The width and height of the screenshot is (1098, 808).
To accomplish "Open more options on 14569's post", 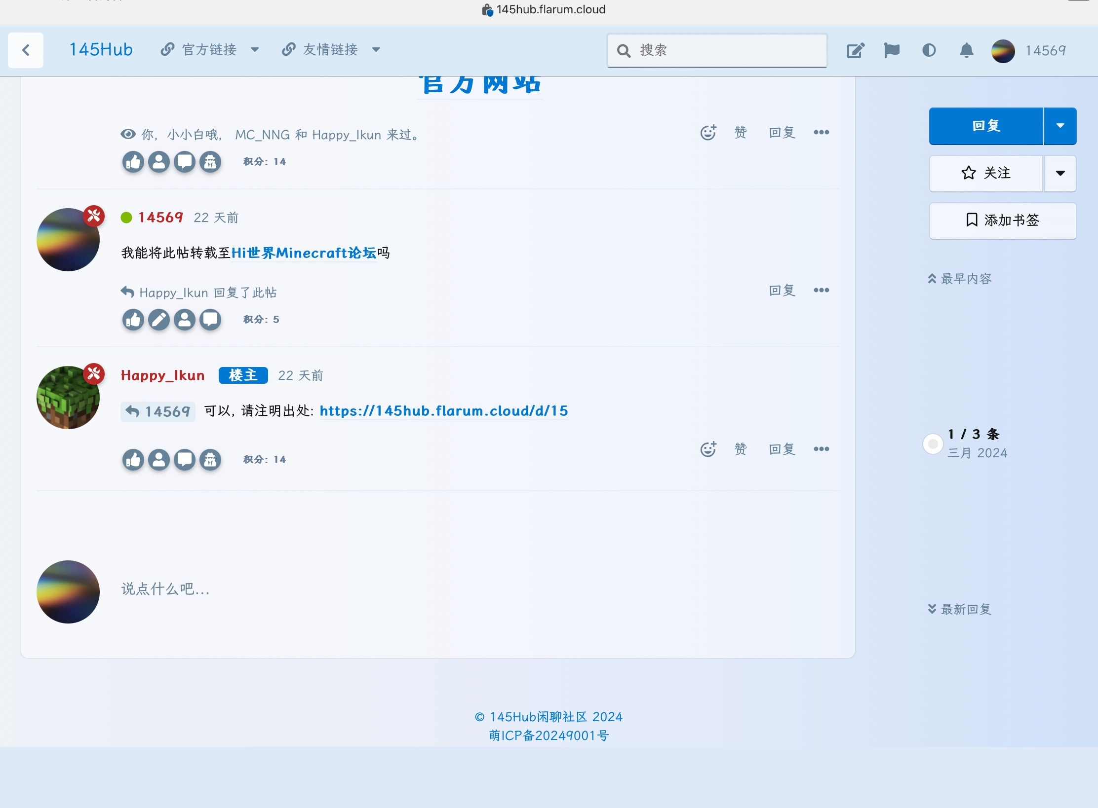I will 821,290.
